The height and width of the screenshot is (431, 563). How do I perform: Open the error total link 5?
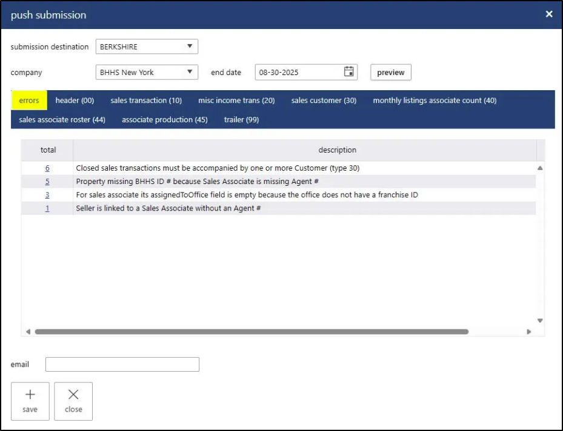tap(47, 182)
